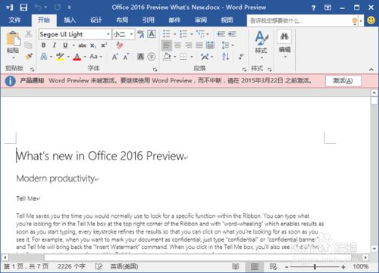
Task: Align text right
Action: tap(189, 45)
